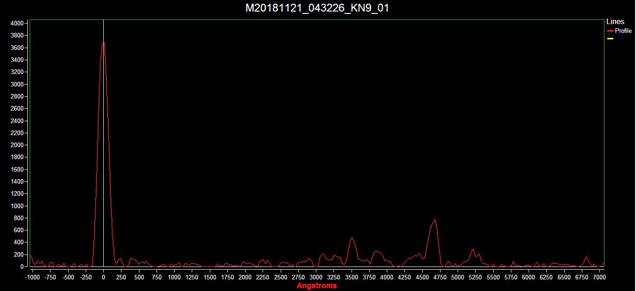Click the 4000 label on the vertical axis
Image resolution: width=636 pixels, height=291 pixels.
[x=17, y=23]
